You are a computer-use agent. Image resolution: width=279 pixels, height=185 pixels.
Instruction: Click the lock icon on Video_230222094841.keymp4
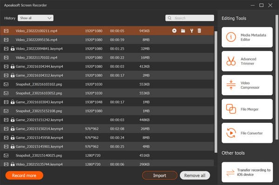tap(13, 48)
